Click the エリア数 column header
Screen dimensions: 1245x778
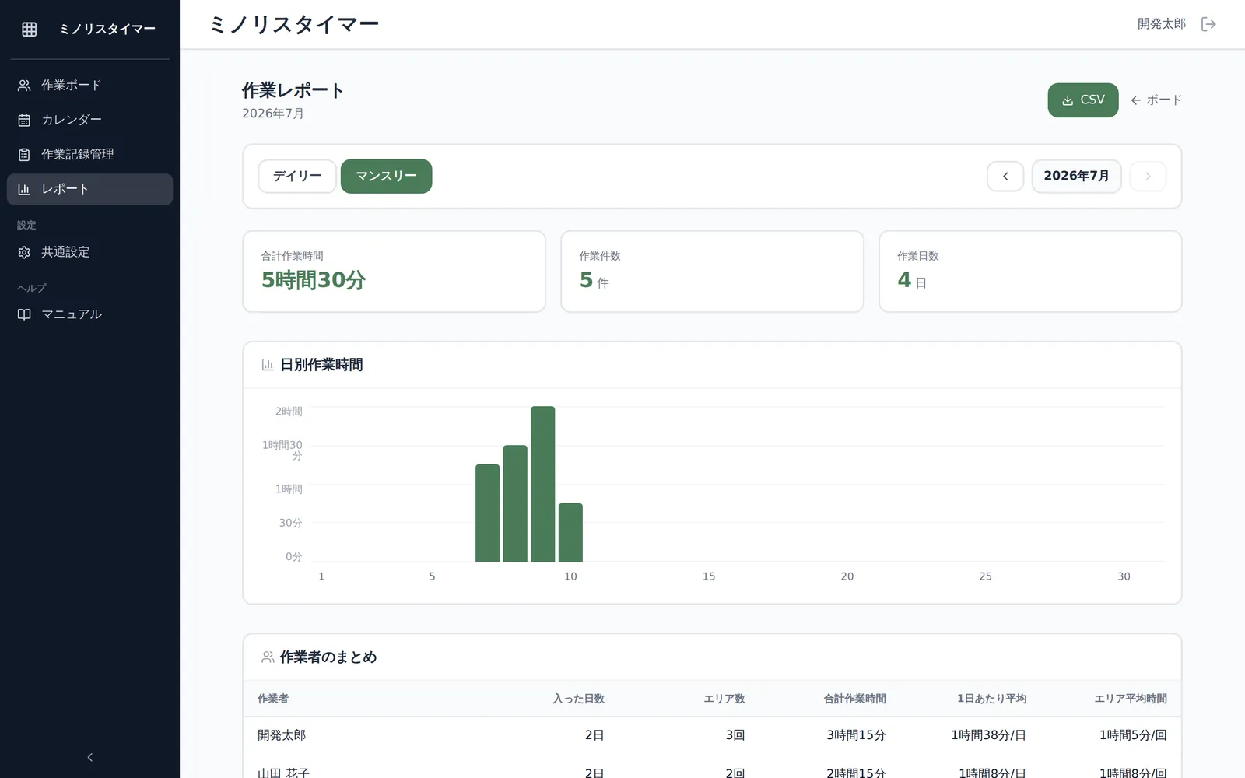(x=724, y=699)
